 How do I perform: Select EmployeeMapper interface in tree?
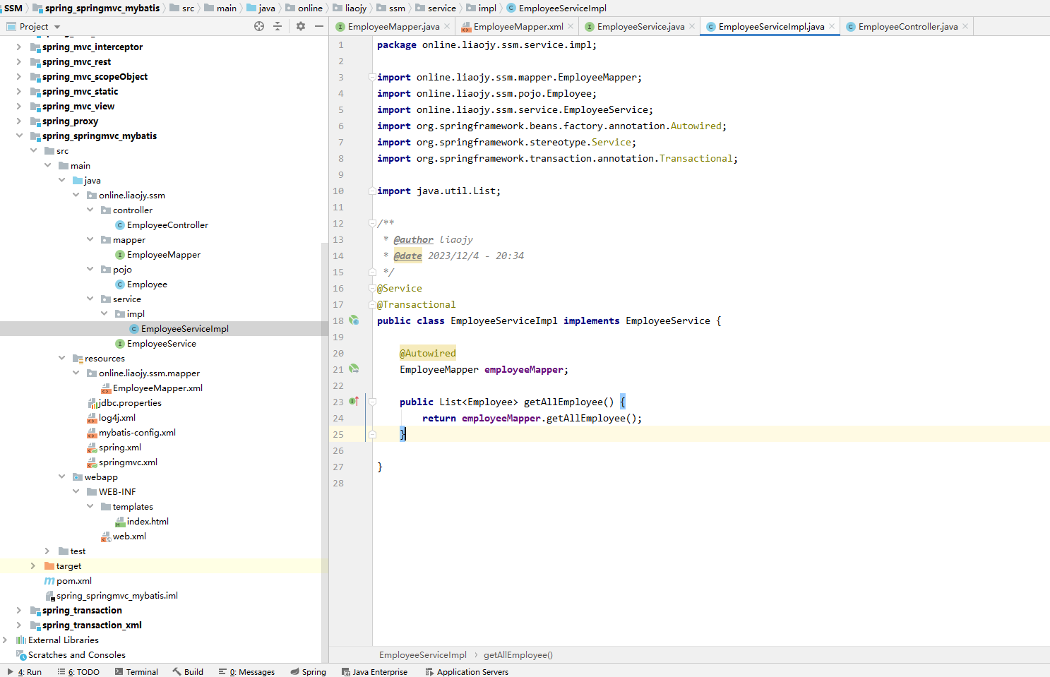click(x=163, y=254)
